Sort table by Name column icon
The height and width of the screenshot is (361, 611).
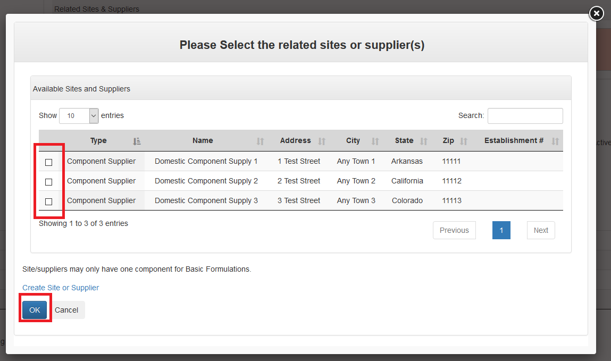point(260,141)
